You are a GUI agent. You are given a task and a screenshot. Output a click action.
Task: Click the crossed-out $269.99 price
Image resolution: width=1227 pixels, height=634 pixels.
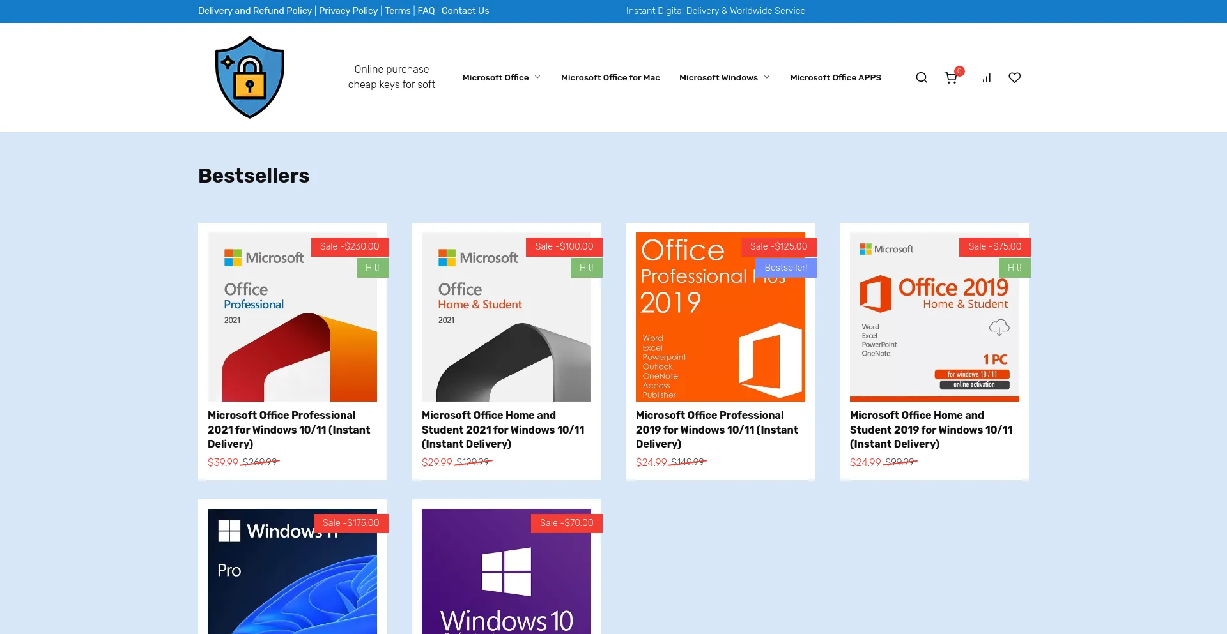point(260,462)
